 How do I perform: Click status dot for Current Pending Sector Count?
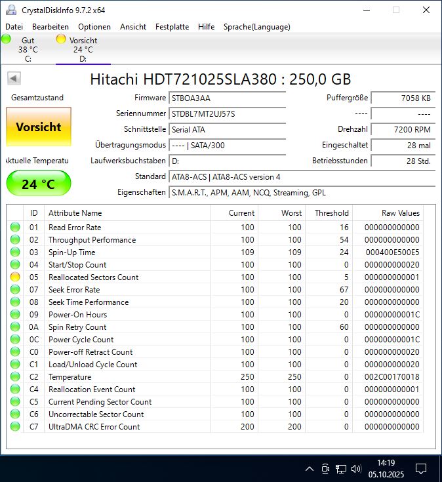pos(15,401)
